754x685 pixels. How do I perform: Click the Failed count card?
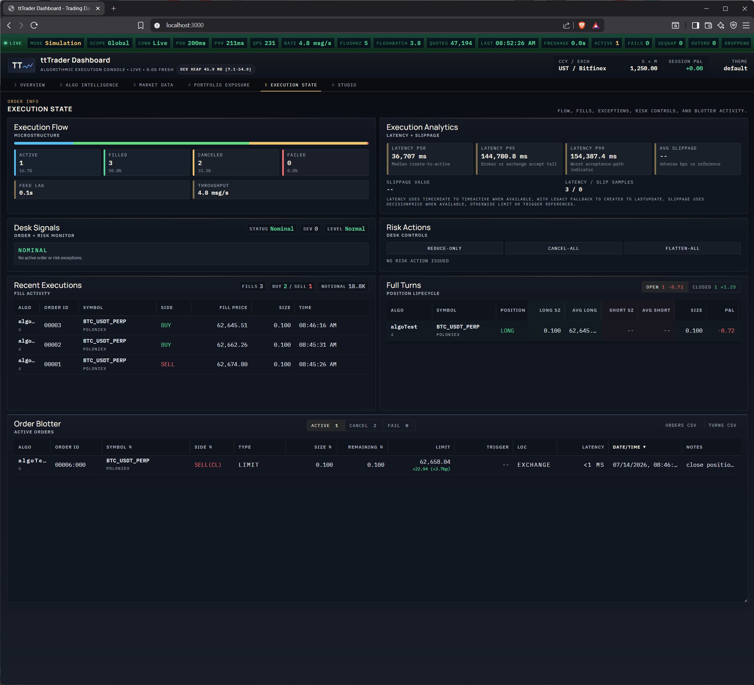coord(326,163)
